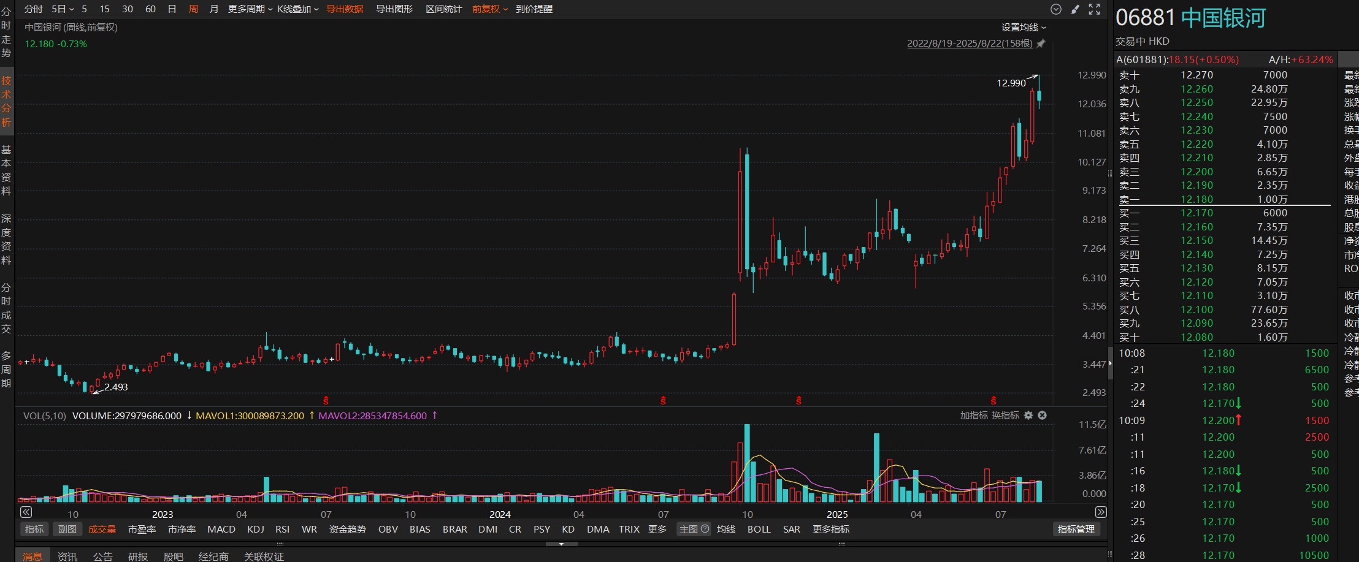Open volume indicator settings gear icon
This screenshot has width=1359, height=562.
click(x=1028, y=416)
